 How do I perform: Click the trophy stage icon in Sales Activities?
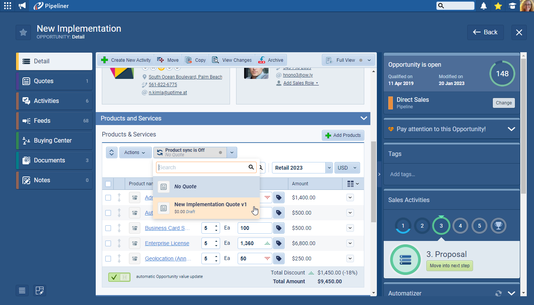[x=498, y=226]
